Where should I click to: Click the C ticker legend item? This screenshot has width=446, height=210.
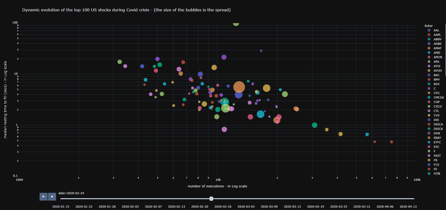click(434, 88)
